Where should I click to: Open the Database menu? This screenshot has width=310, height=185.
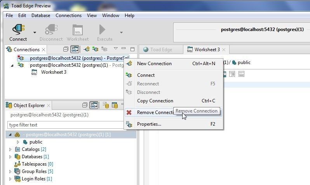click(41, 16)
